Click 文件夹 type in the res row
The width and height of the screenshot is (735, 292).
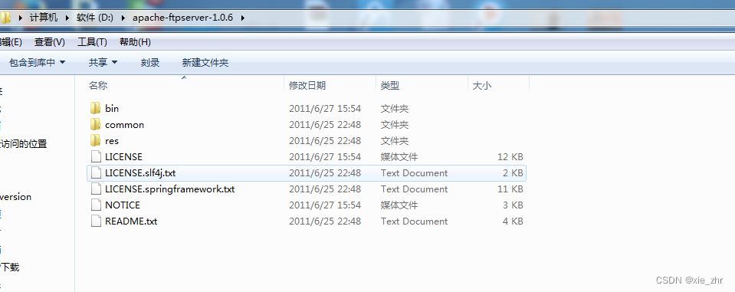[395, 140]
